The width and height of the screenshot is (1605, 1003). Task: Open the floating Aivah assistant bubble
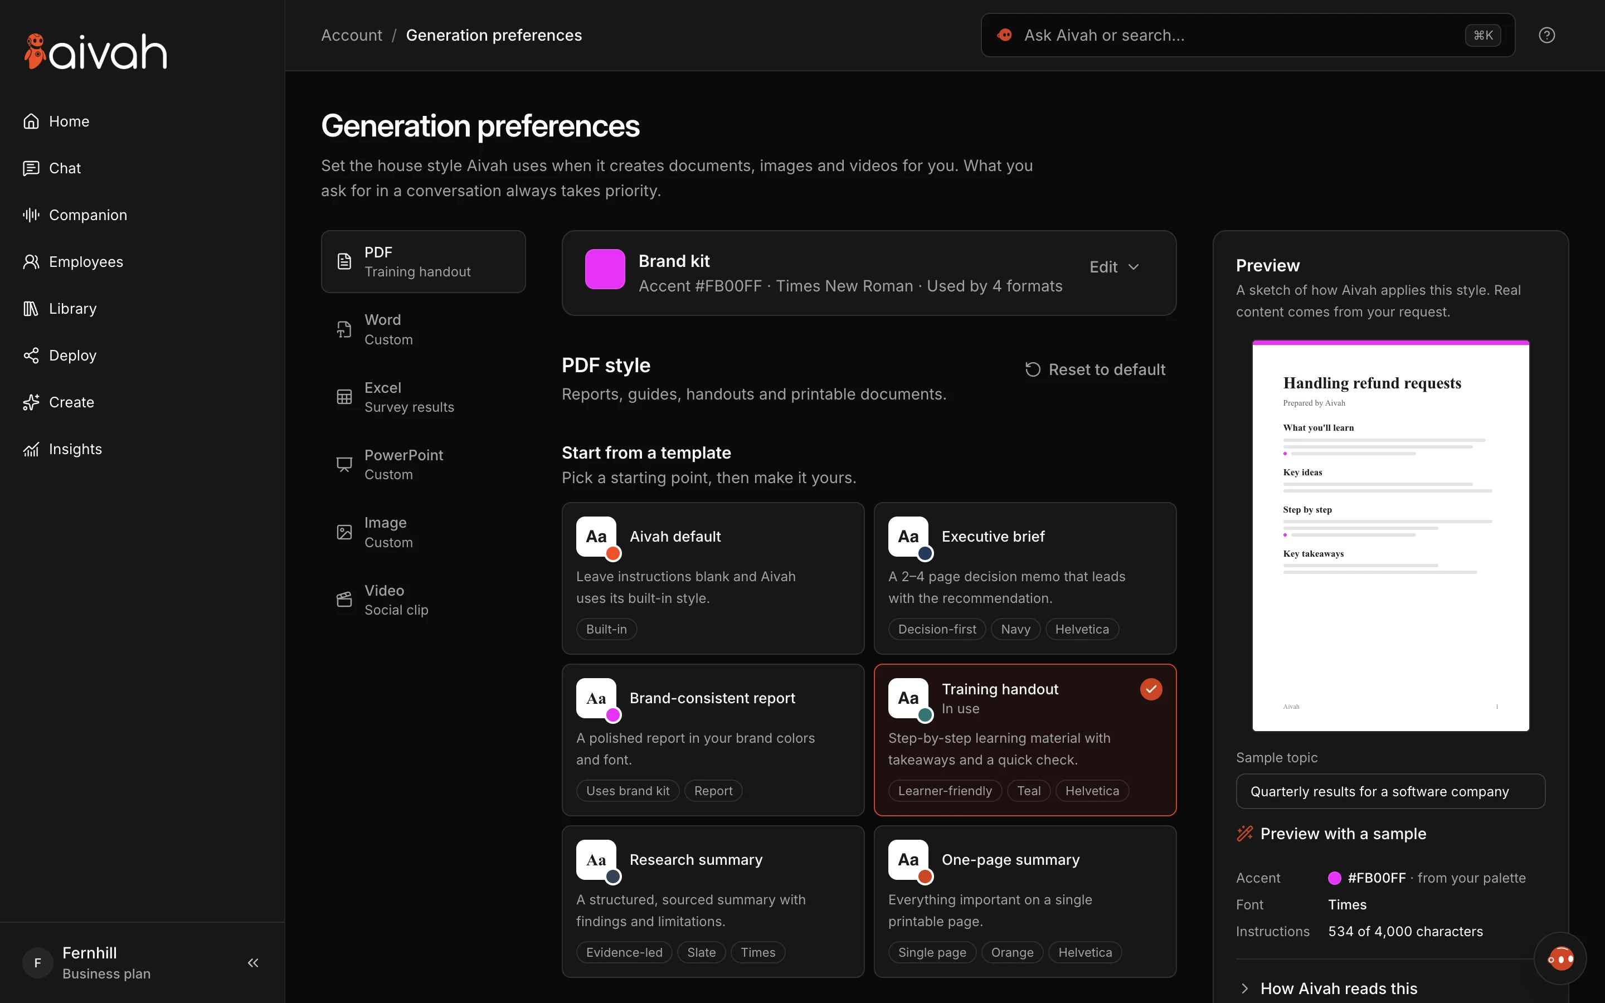[1560, 958]
